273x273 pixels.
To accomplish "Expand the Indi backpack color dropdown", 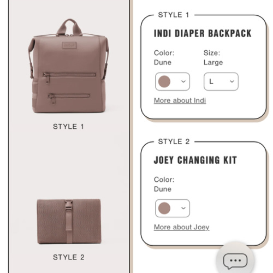I will tap(173, 81).
